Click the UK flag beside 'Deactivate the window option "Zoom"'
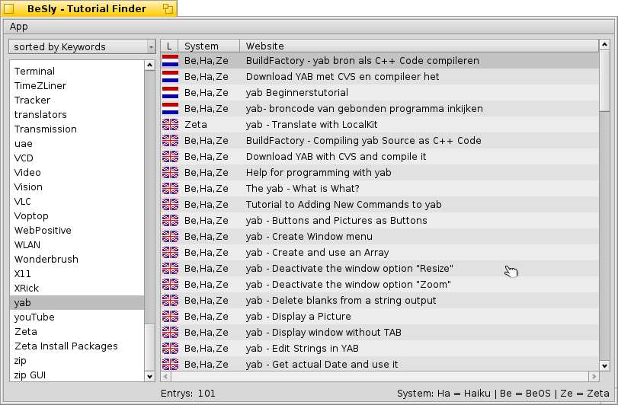618x405 pixels. 170,284
